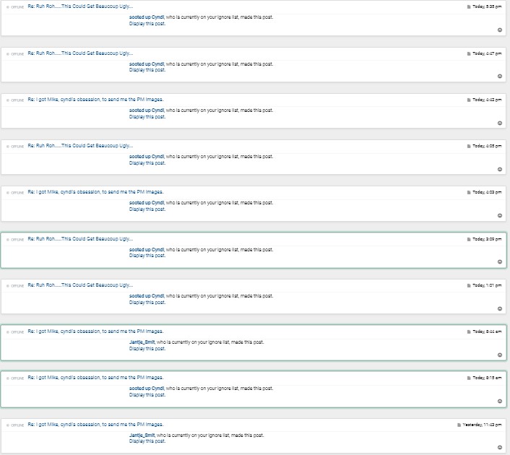Display the ignored post from 3:09 pm
Viewport: 510px width, 455px height.
tap(147, 256)
